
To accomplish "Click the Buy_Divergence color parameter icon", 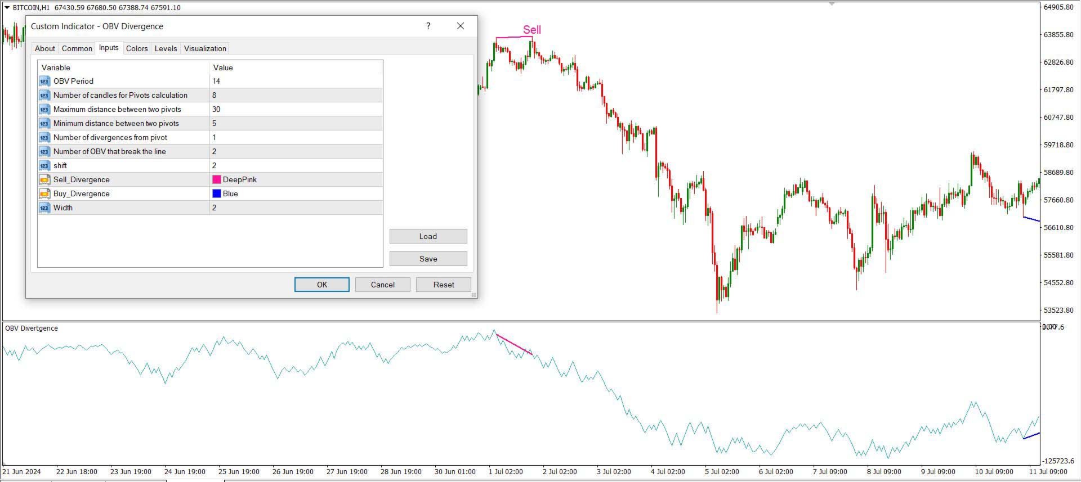I will [x=44, y=193].
